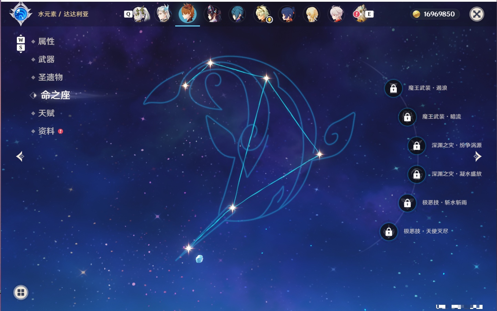This screenshot has height=311, width=497.
Task: Open the 天赋 talents menu
Action: (46, 113)
